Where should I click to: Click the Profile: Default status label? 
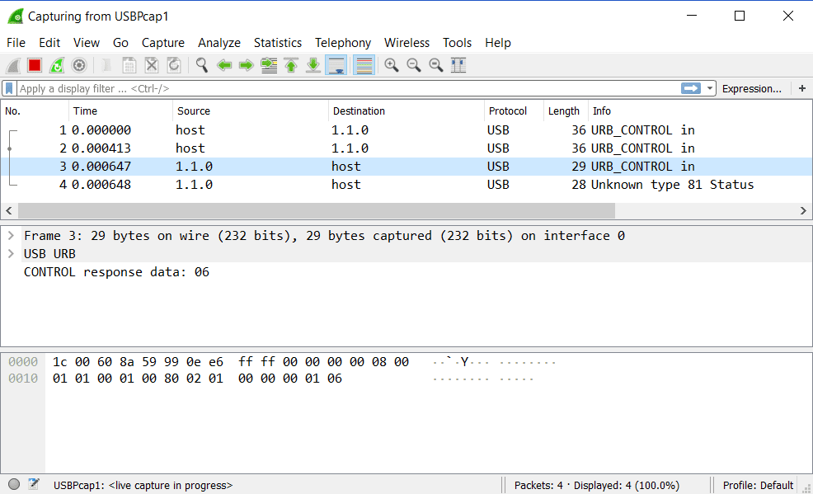(758, 485)
